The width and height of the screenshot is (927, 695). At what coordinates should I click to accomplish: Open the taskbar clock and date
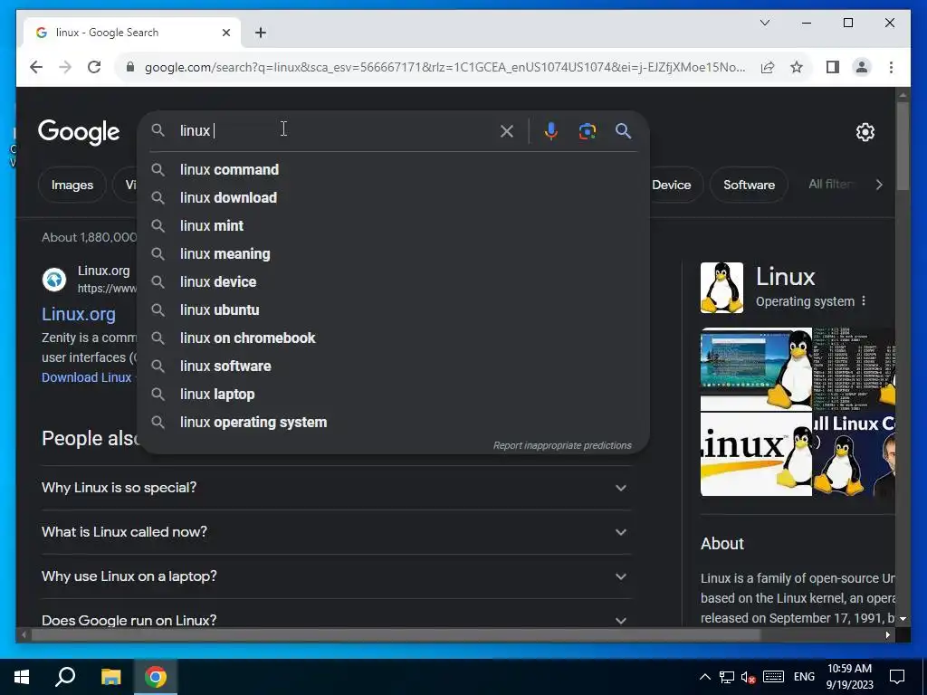[x=849, y=677]
